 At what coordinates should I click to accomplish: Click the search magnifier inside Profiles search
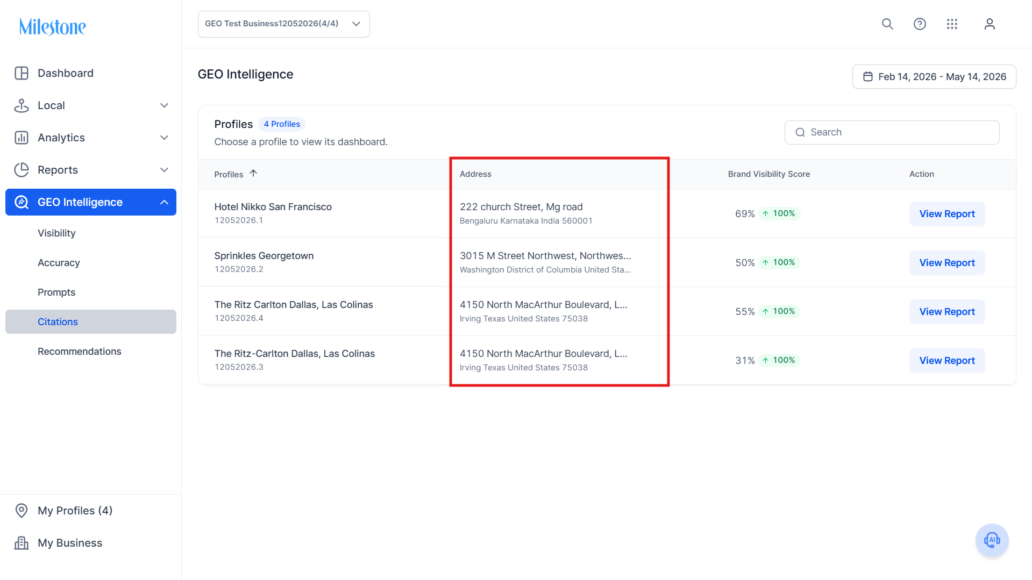point(800,132)
